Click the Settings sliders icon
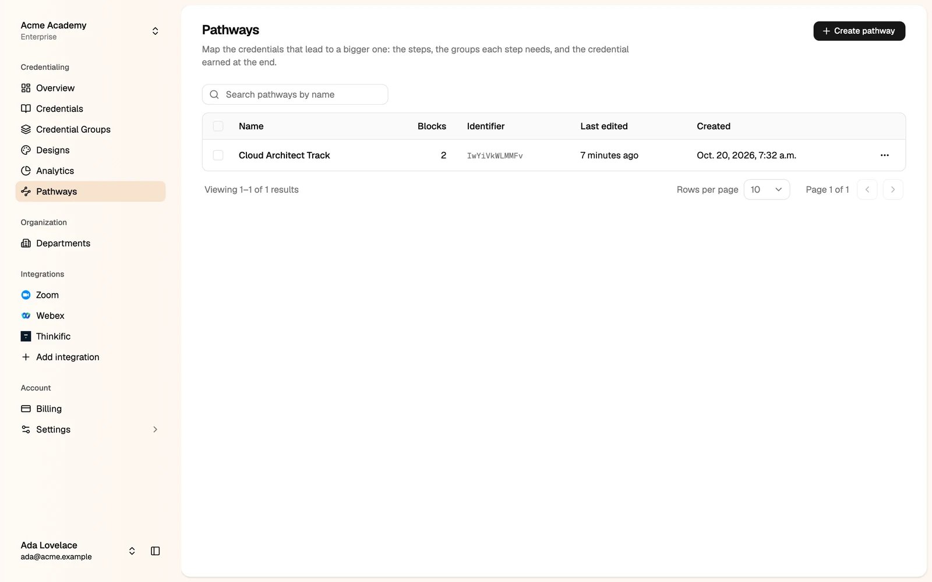The width and height of the screenshot is (932, 582). [x=26, y=430]
